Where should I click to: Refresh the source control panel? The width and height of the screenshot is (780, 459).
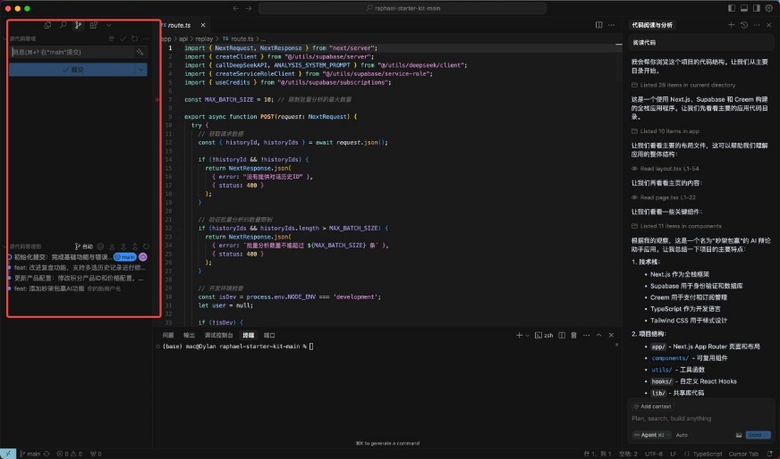[135, 39]
